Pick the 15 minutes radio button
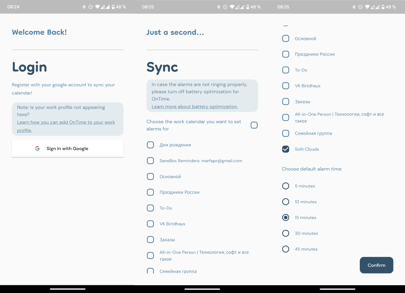405x293 pixels. pos(286,218)
